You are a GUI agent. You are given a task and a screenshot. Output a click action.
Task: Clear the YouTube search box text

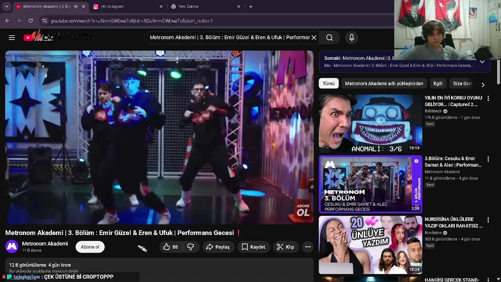tap(314, 38)
